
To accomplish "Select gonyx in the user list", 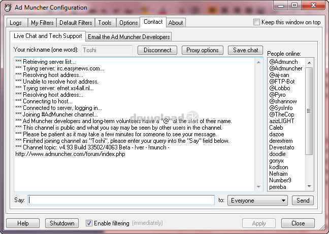I will pos(276,161).
